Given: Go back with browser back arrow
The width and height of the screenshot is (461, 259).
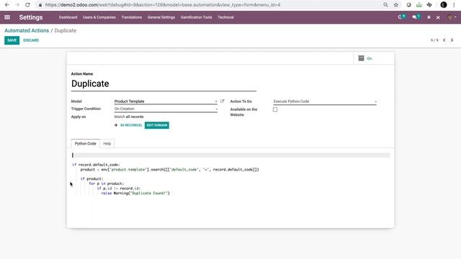Looking at the screenshot, I should click(7, 5).
